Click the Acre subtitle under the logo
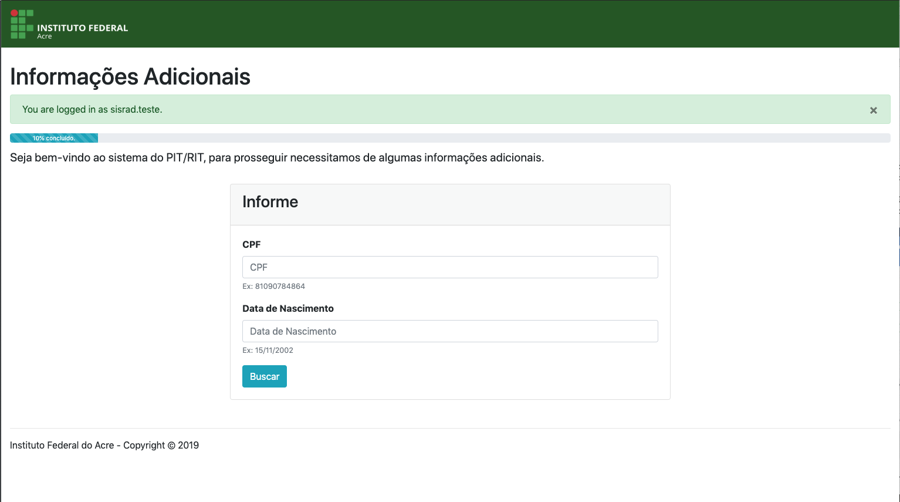 (45, 36)
